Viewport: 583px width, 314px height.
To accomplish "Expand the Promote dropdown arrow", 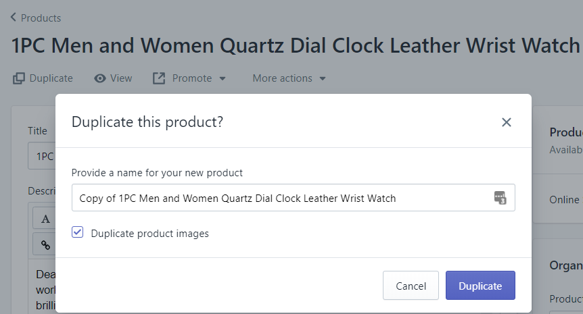I will pos(223,79).
